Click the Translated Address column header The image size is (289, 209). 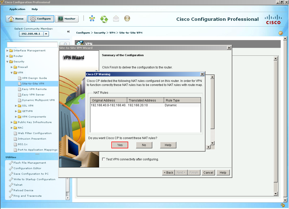click(146, 100)
